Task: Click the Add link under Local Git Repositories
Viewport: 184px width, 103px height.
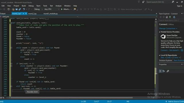Action: [x=169, y=58]
